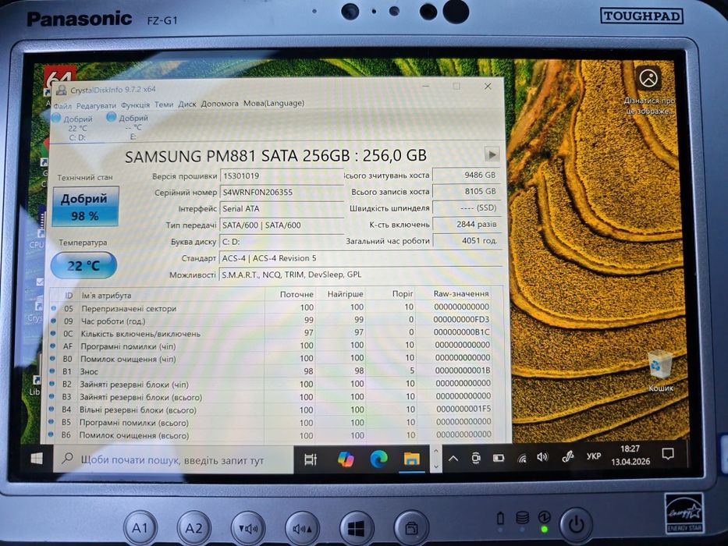This screenshot has width=728, height=546.
Task: Select the 09 Час роботи (год.) row
Action: 272,321
